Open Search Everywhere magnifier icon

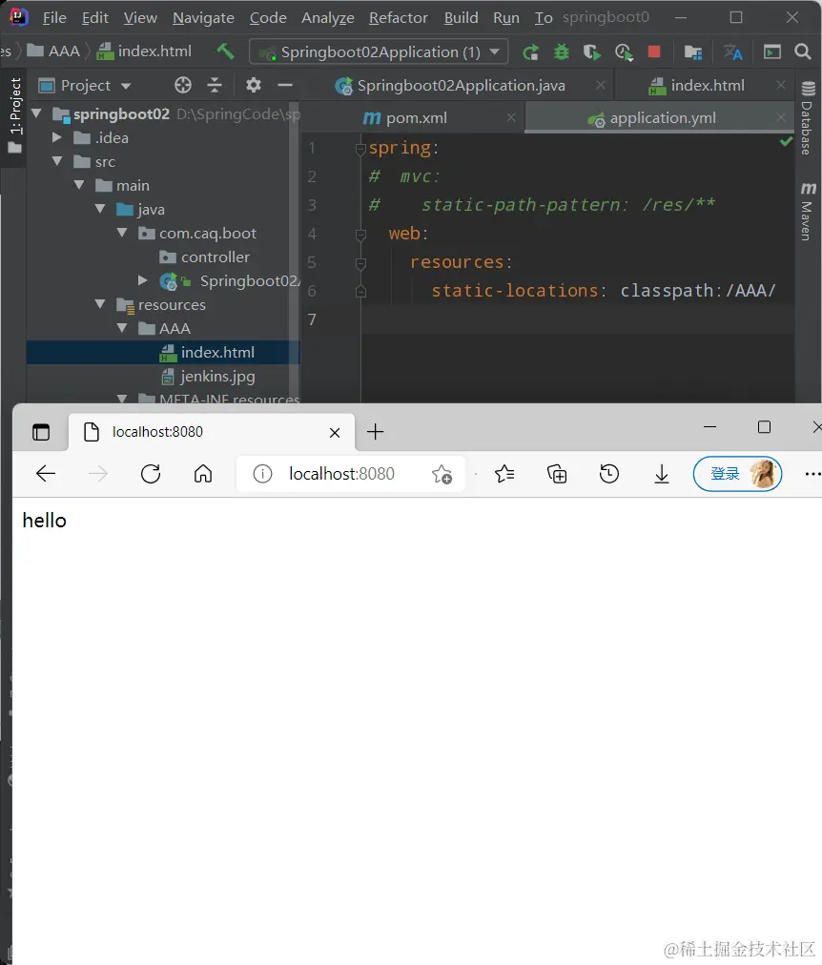[x=802, y=51]
